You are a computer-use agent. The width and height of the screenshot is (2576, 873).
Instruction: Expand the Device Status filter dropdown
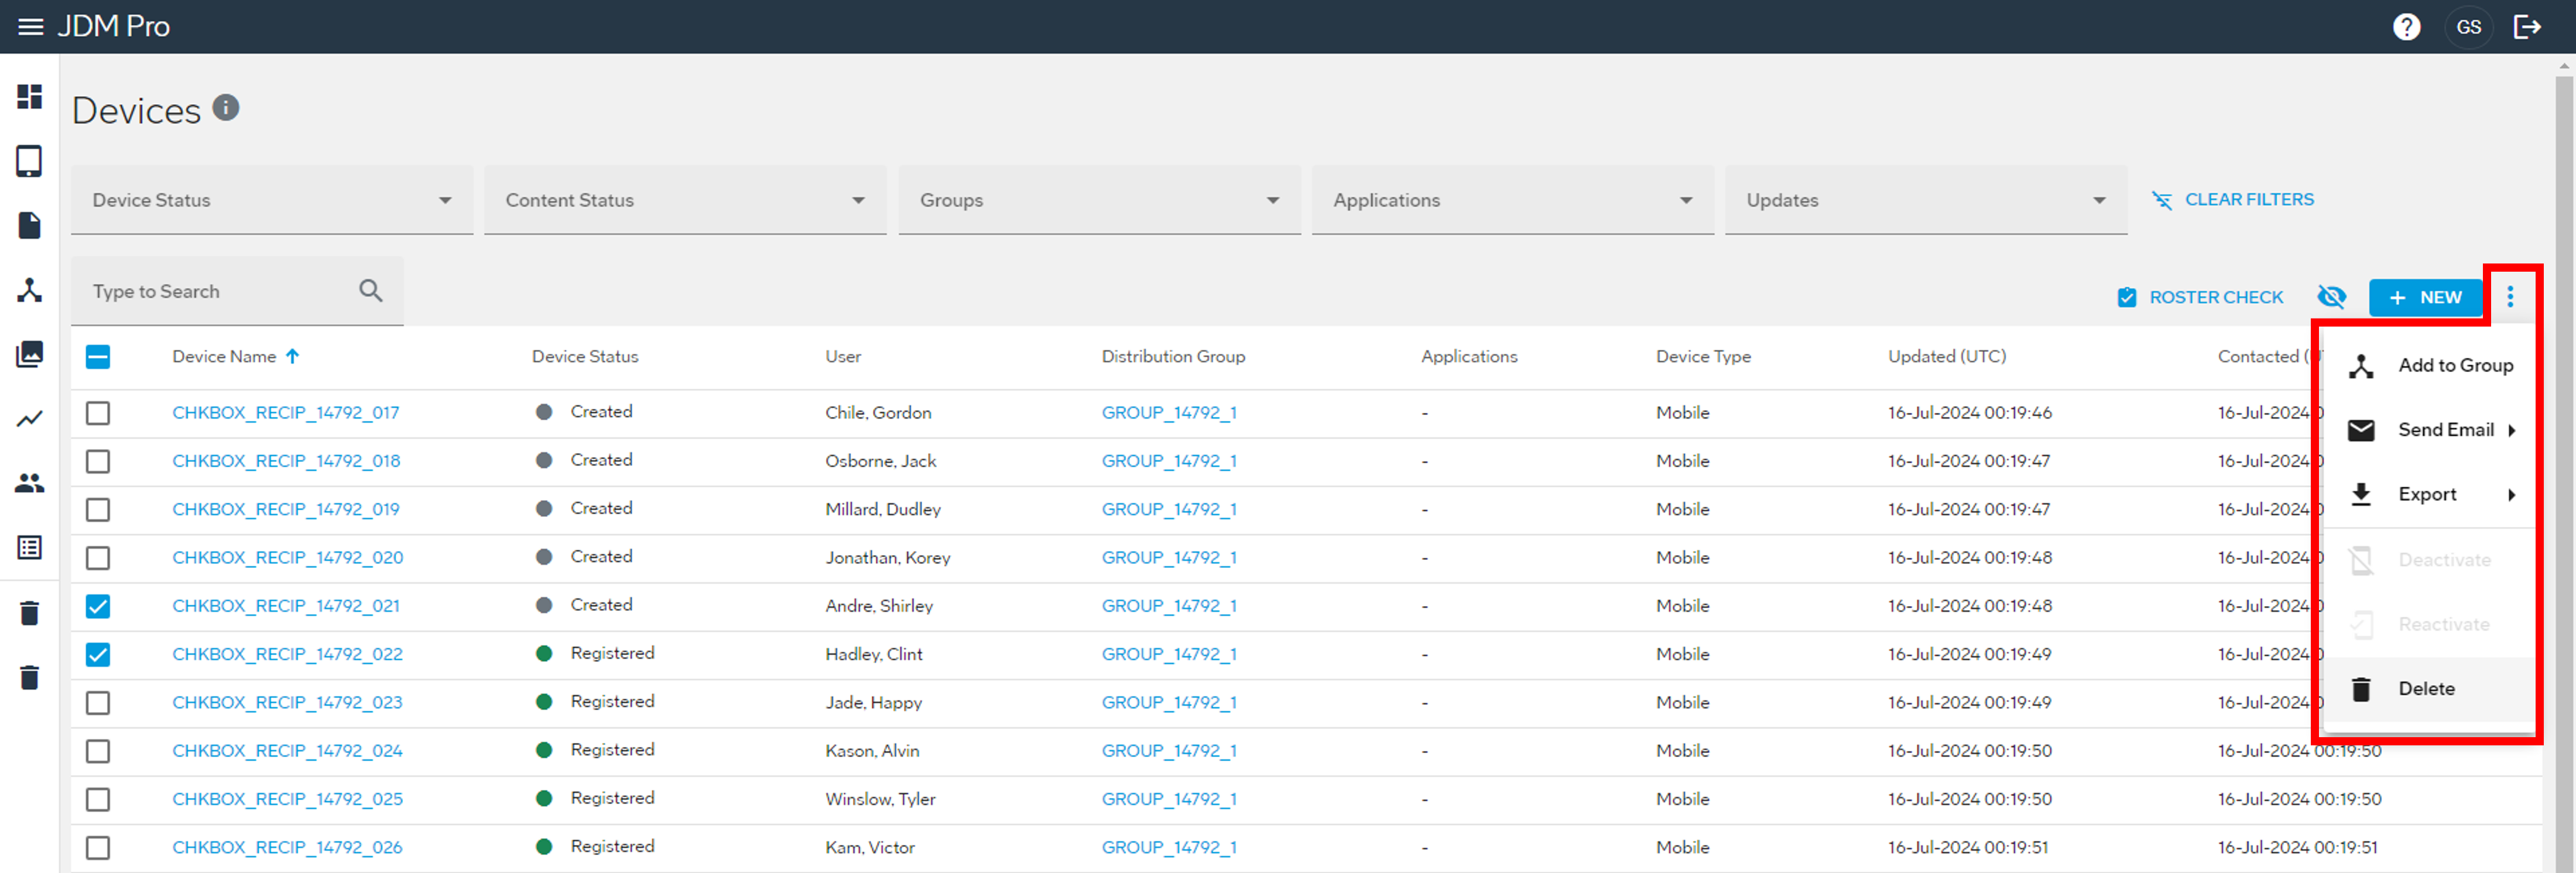click(x=272, y=200)
